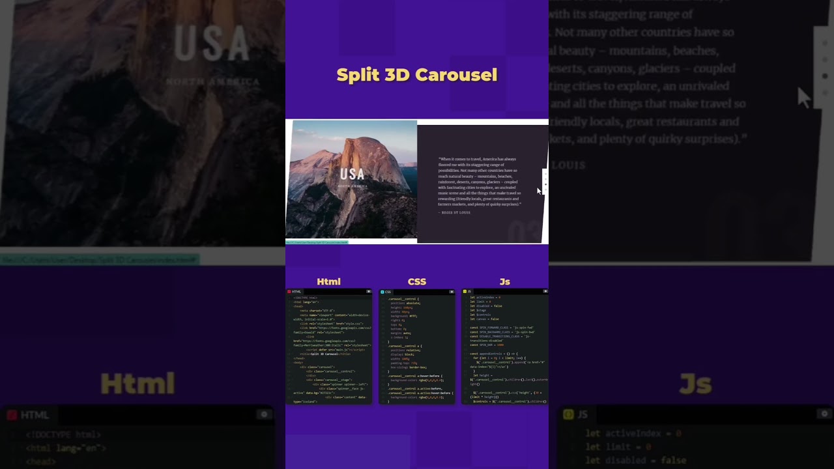Click the travel quote paragraph in the carousel
The image size is (834, 469).
point(480,182)
